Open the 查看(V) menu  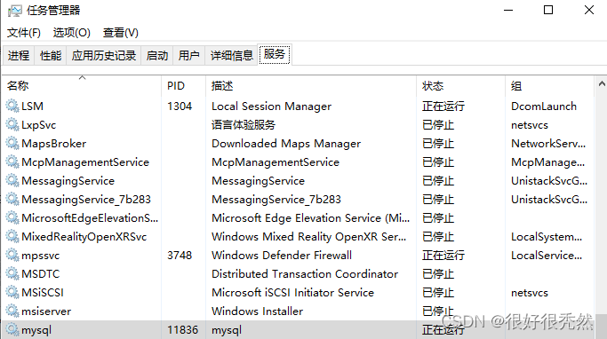click(x=120, y=33)
